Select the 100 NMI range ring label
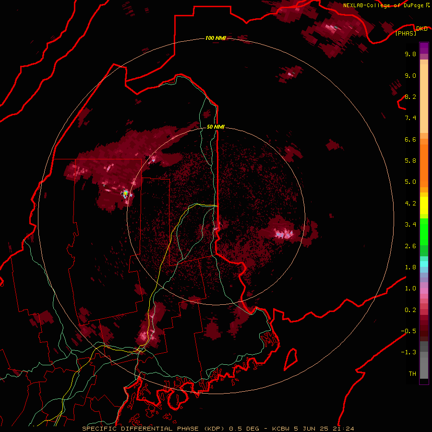The height and width of the screenshot is (432, 432). pos(216,38)
